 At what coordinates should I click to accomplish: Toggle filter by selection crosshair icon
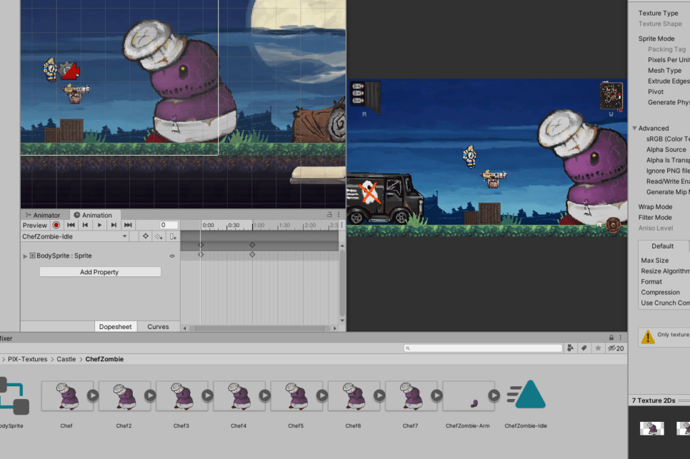146,237
